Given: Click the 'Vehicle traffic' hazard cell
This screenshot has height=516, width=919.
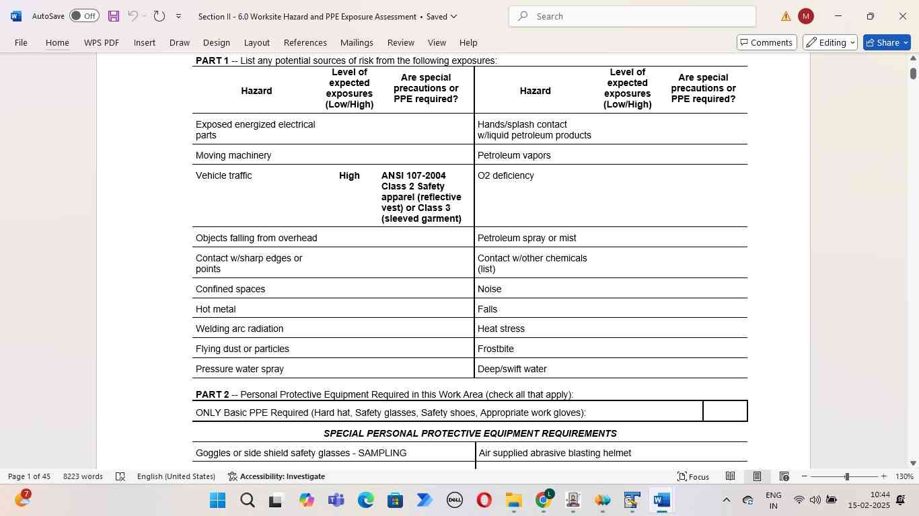Looking at the screenshot, I should tap(224, 175).
